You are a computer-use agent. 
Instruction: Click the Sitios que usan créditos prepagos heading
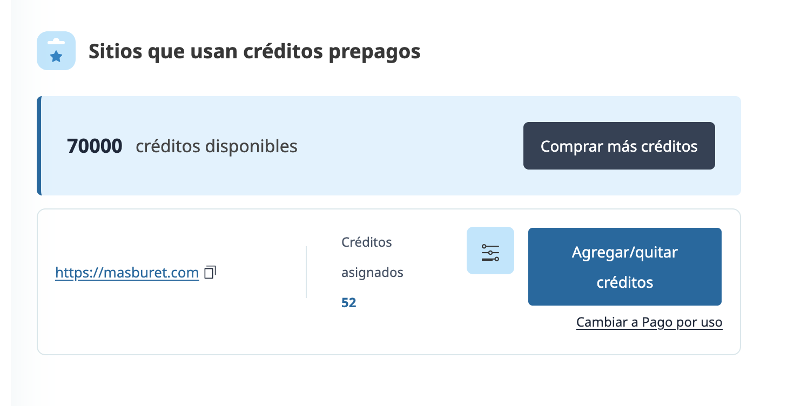(254, 52)
